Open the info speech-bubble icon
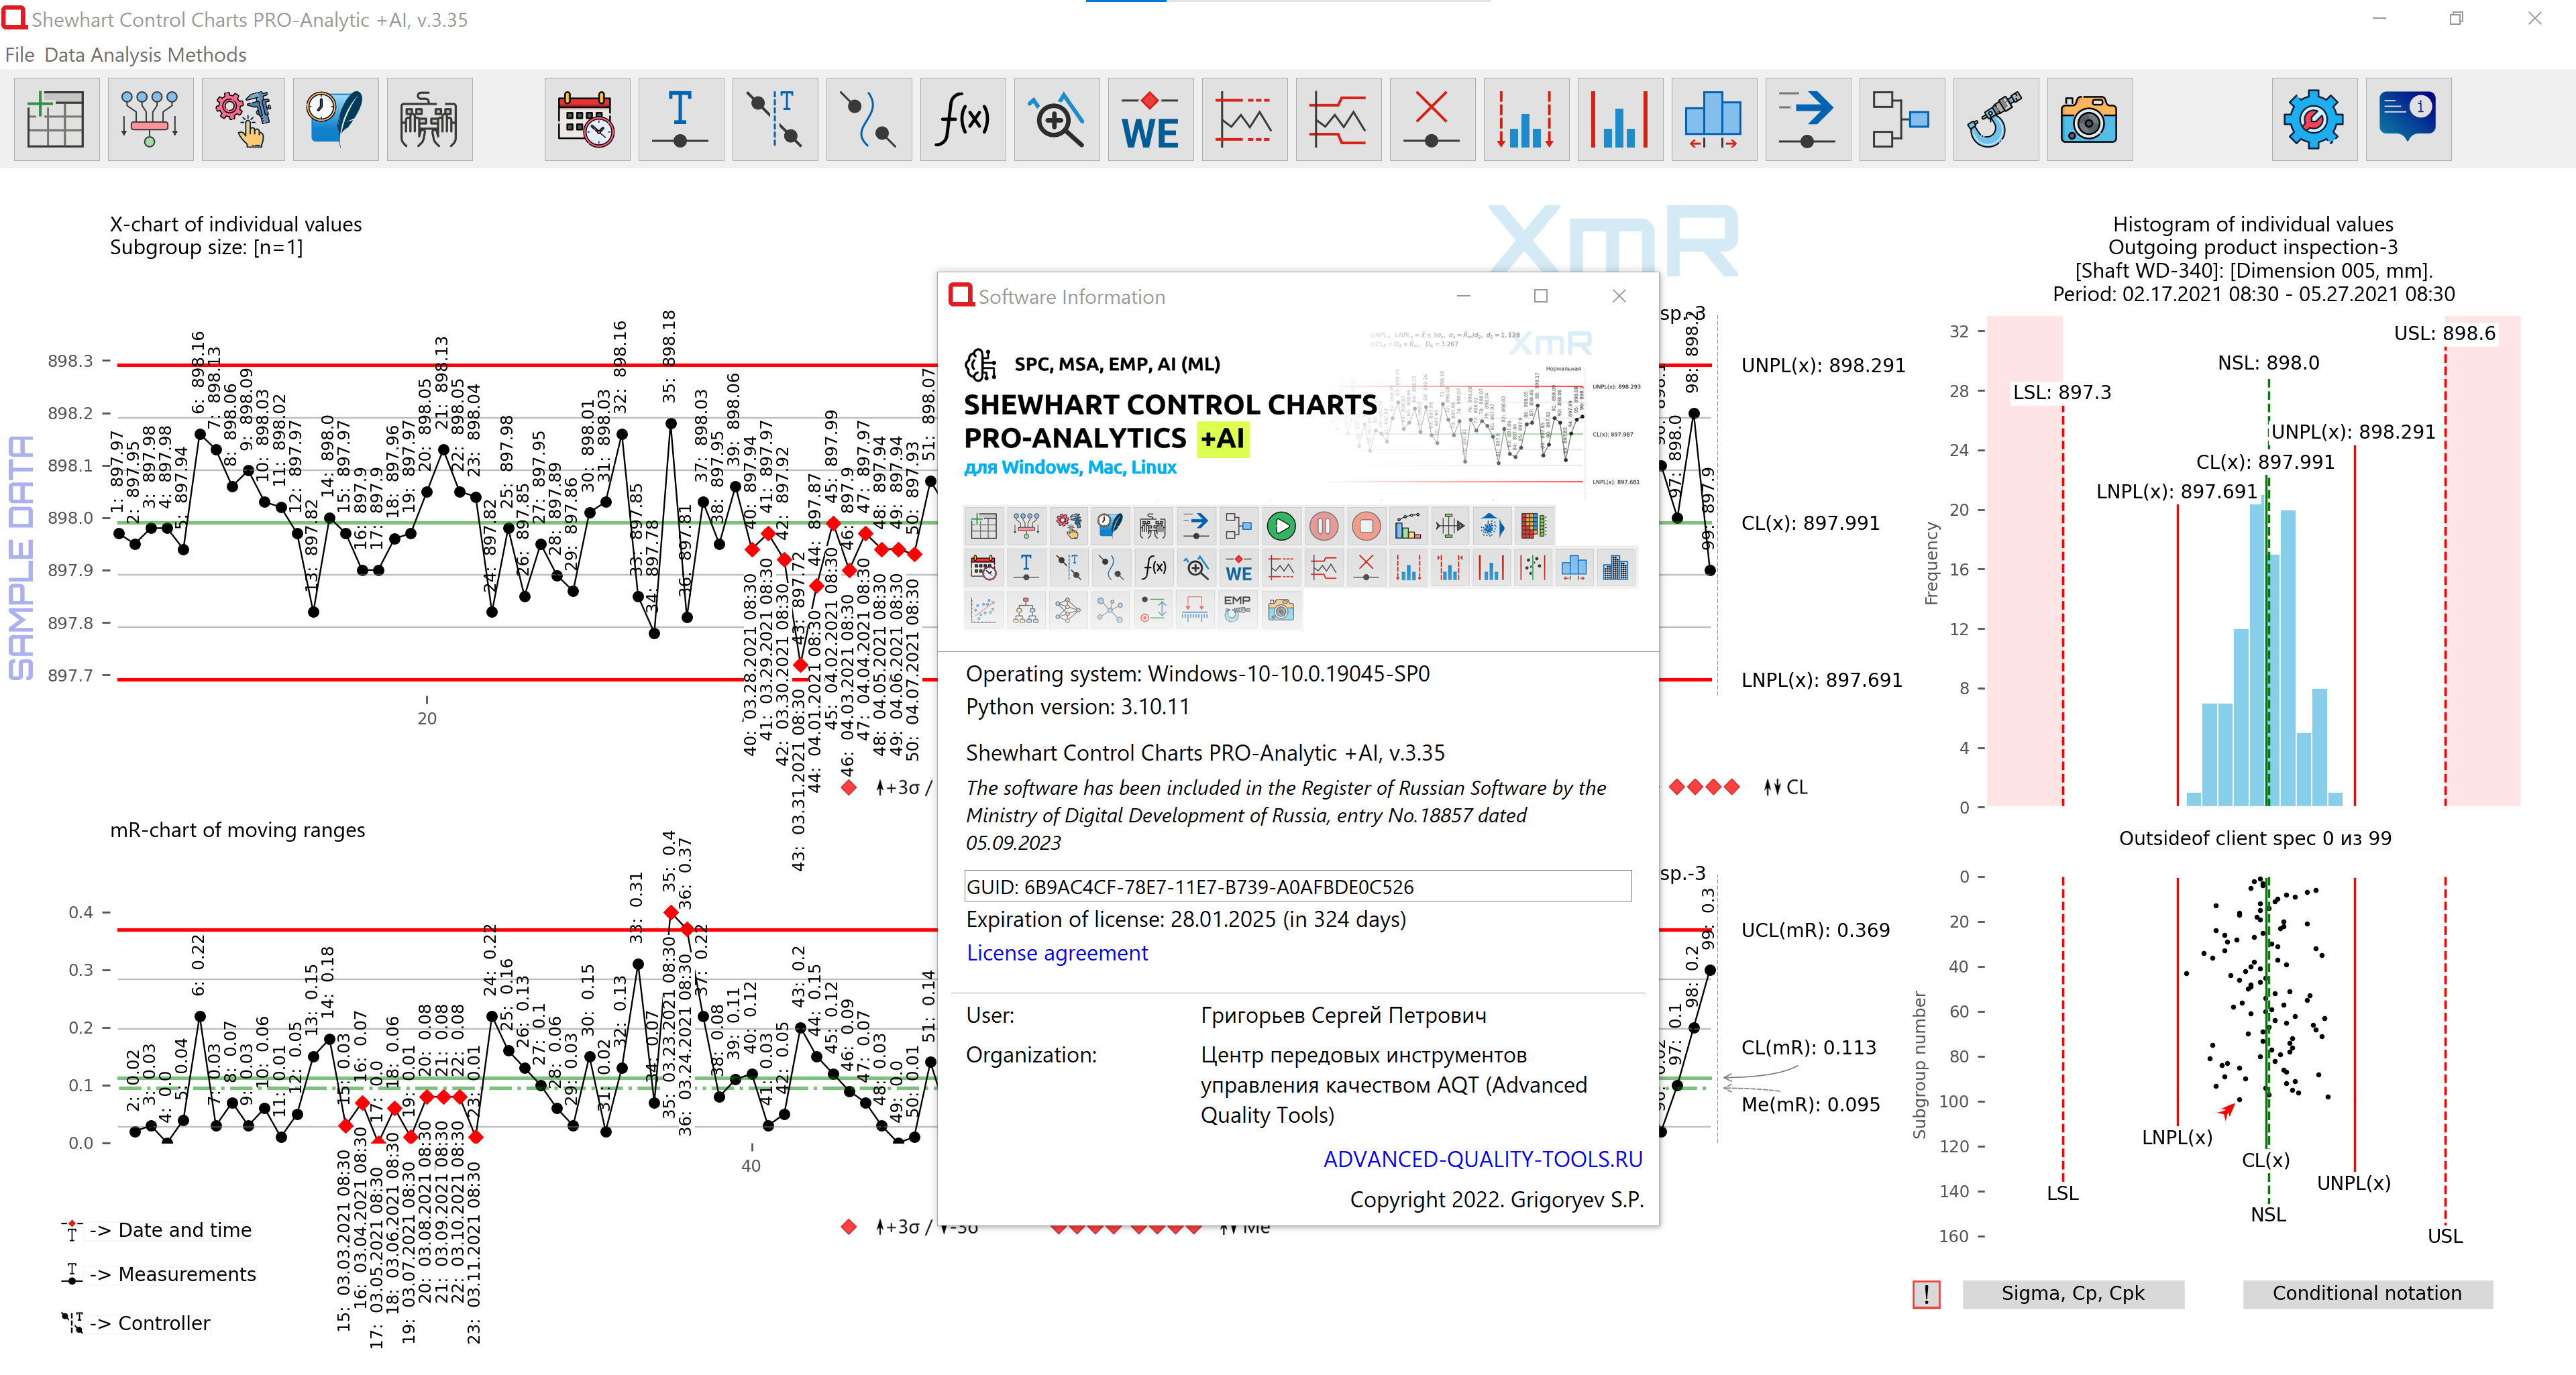 coord(2407,119)
